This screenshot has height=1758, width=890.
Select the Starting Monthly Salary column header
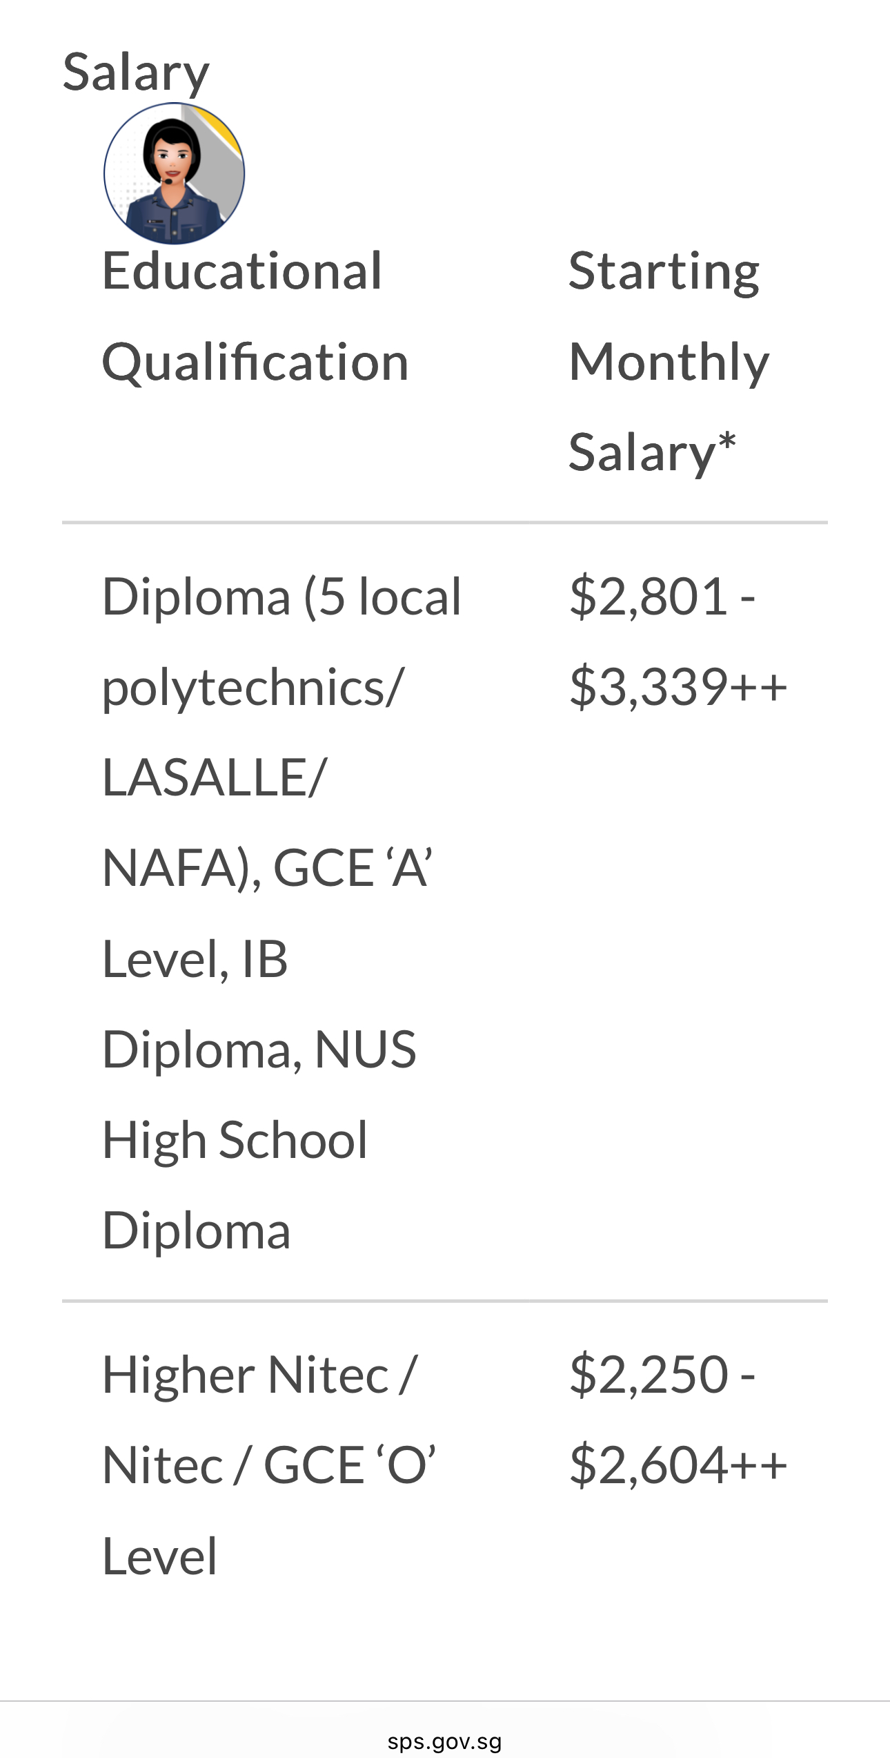tap(669, 361)
